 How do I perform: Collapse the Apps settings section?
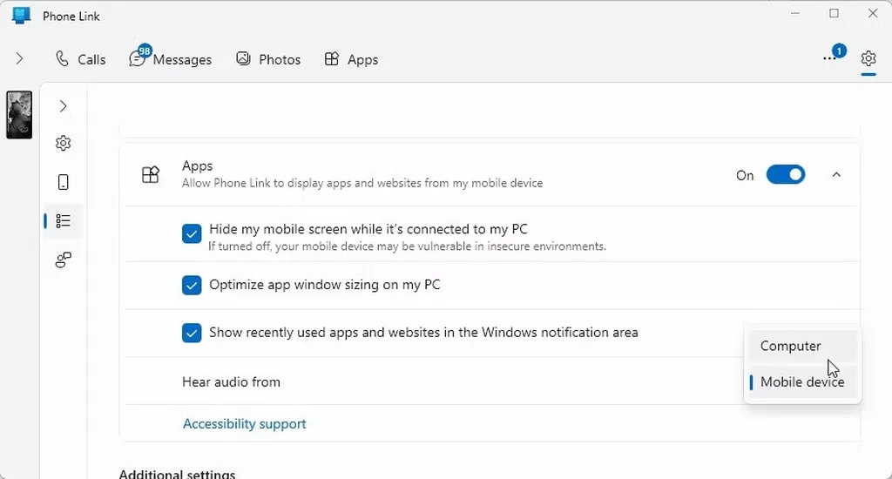pyautogui.click(x=836, y=175)
